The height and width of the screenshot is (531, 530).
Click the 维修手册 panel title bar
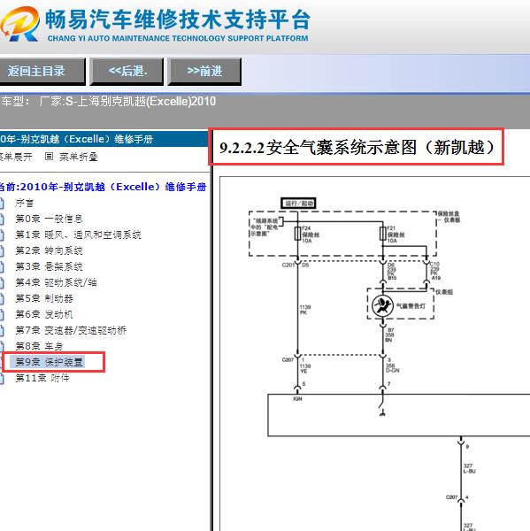point(104,139)
